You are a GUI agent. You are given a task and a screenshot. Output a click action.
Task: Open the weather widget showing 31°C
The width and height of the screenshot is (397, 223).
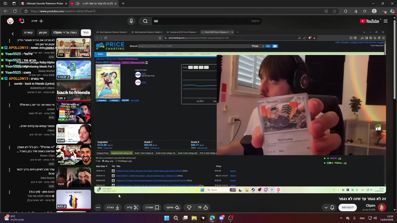(14, 218)
